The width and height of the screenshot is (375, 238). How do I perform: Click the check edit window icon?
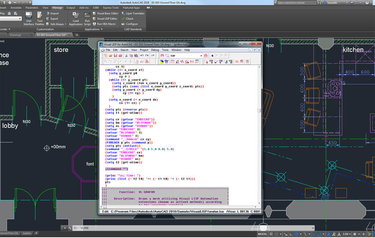tap(216, 62)
